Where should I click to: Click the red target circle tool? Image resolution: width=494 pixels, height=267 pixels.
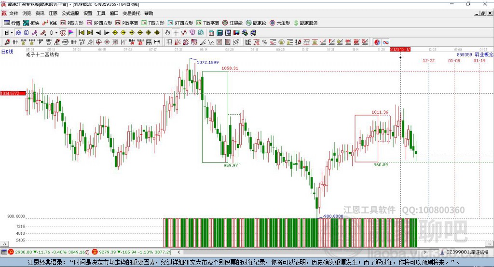click(x=98, y=42)
